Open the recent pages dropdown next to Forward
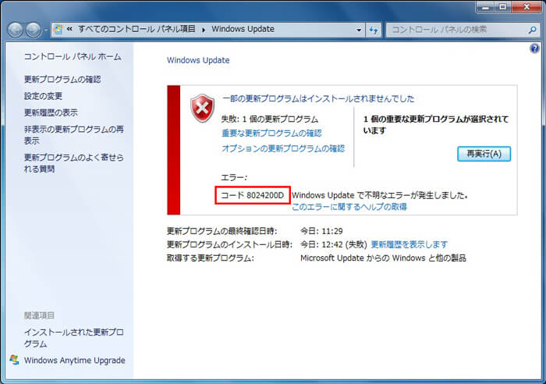Viewport: 546px width, 384px height. [45, 30]
